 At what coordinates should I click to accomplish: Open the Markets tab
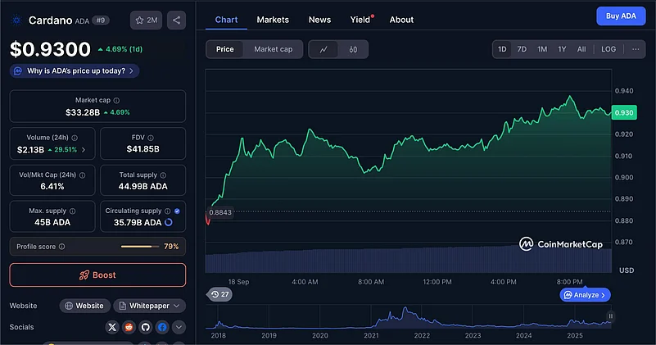coord(273,20)
